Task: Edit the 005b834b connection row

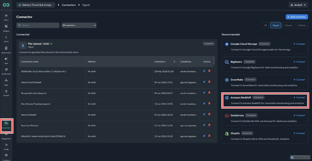Action: [204, 71]
